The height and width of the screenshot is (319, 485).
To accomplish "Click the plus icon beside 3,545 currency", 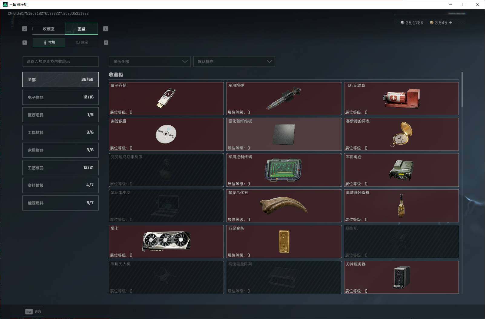I will (x=450, y=23).
